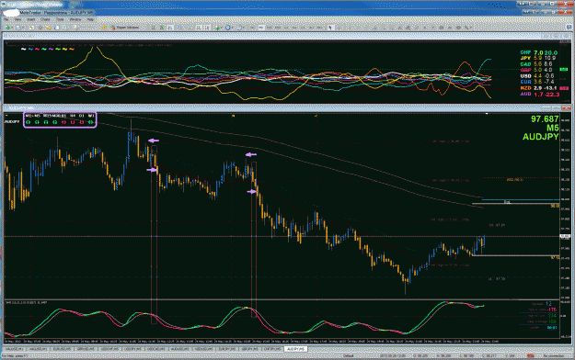Toggle chart Auto Scroll
Screen dimensions: 575x360
point(198,28)
